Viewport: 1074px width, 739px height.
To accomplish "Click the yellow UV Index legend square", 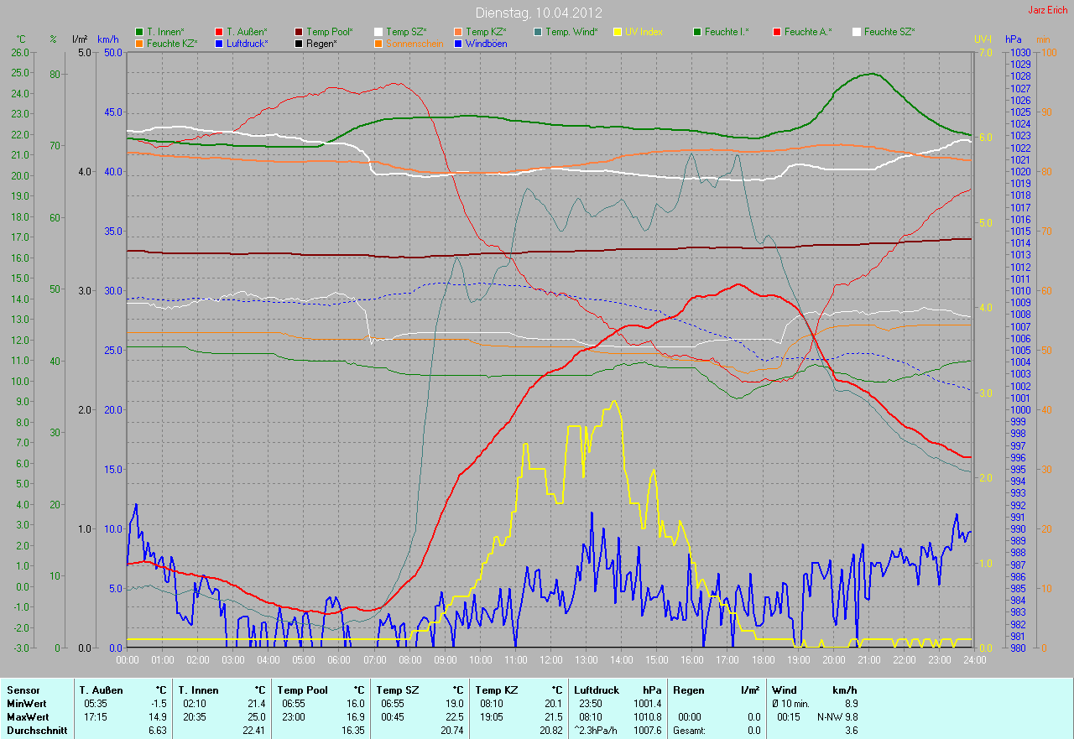I will click(x=618, y=32).
